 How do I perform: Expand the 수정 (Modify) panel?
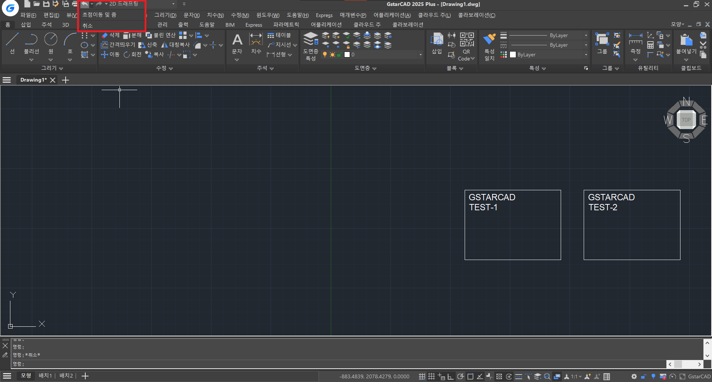tap(164, 68)
